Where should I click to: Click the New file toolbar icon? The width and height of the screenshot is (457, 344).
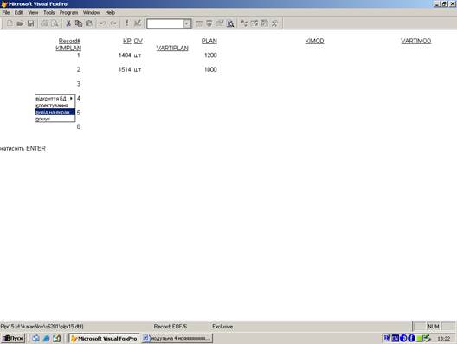coord(10,23)
